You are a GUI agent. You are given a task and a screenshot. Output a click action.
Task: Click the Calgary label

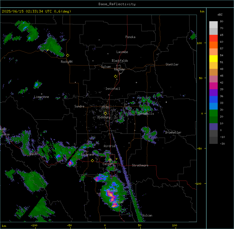click(109, 164)
